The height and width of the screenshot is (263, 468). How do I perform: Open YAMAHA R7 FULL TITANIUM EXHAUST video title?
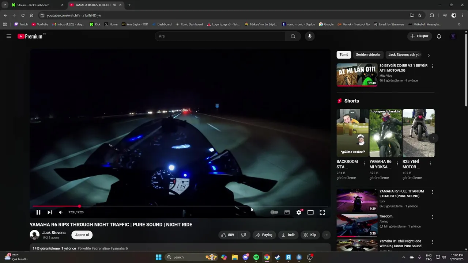coord(401,194)
